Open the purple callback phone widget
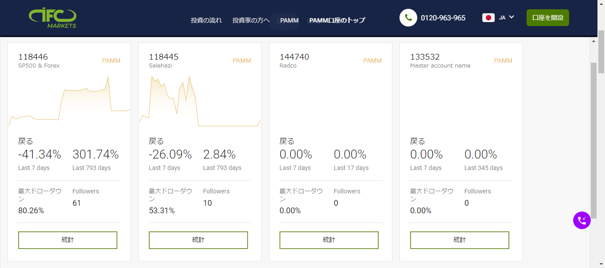Screen dimensions: 605x268 582,220
